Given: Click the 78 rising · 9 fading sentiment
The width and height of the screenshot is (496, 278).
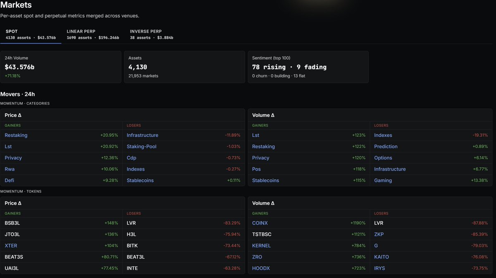Looking at the screenshot, I should [x=289, y=67].
